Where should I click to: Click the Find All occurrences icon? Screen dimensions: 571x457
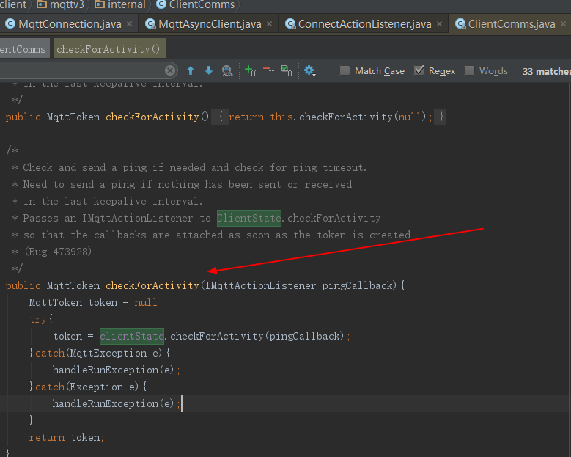point(227,70)
